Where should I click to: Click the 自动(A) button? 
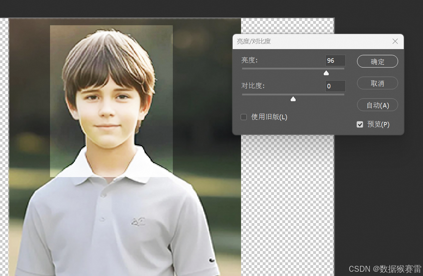coord(378,105)
